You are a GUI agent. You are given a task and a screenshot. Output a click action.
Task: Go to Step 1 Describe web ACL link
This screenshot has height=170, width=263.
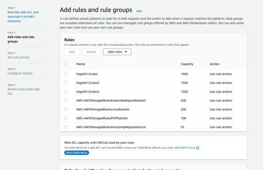(x=23, y=16)
